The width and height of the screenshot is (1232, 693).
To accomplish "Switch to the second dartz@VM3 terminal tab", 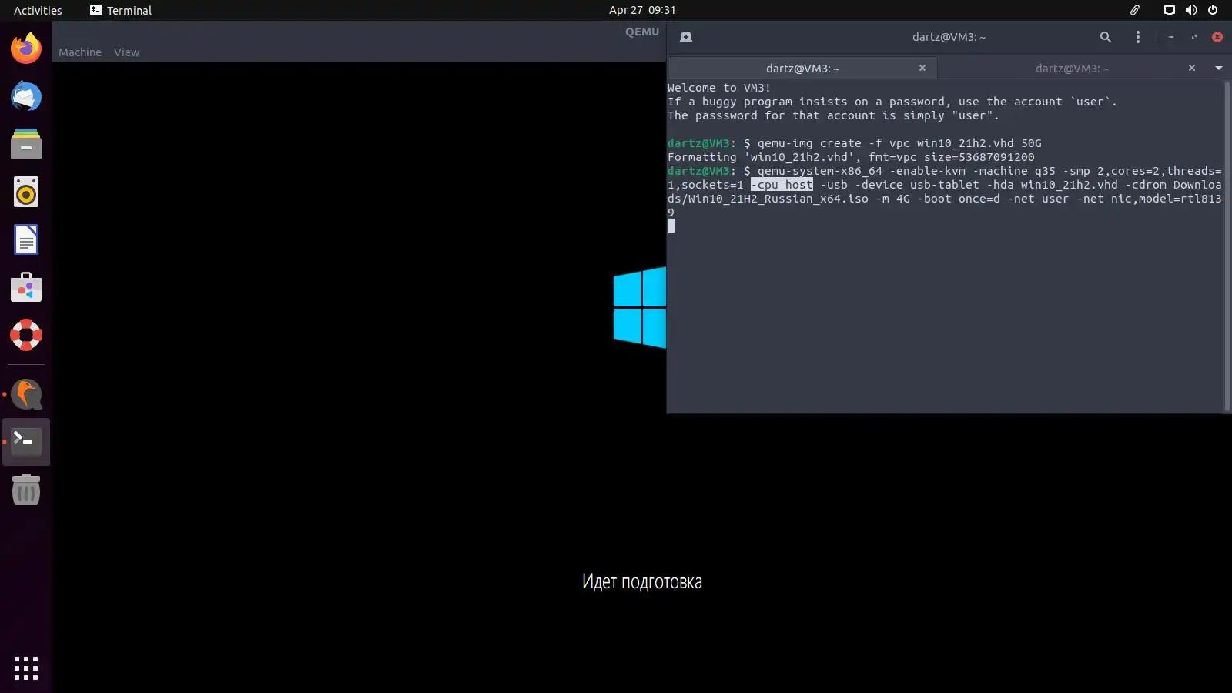I will [1072, 68].
